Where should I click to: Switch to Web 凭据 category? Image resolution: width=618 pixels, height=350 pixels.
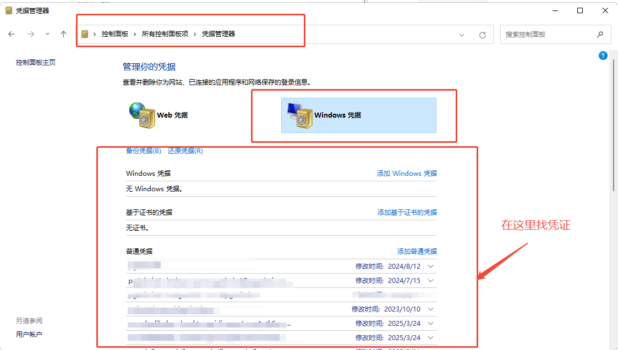click(159, 115)
